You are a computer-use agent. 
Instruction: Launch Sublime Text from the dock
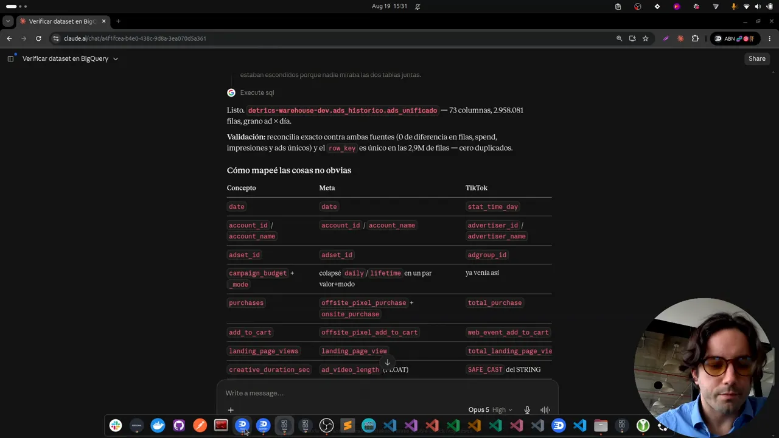(348, 426)
